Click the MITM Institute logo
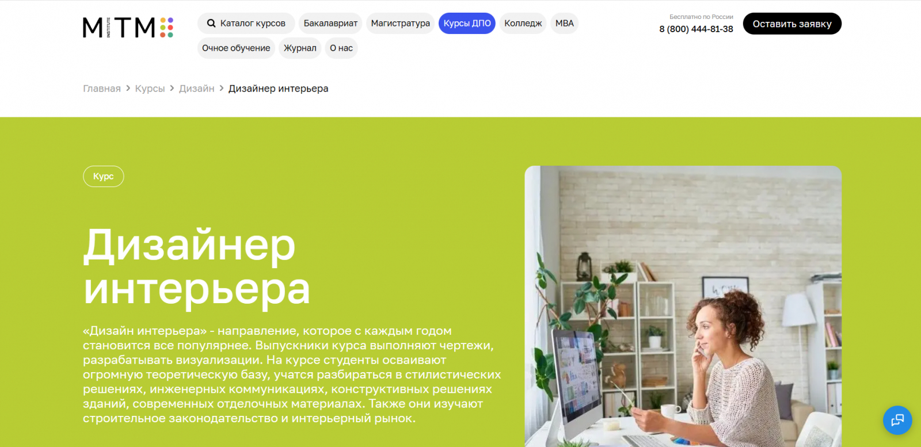Image resolution: width=921 pixels, height=447 pixels. [128, 27]
